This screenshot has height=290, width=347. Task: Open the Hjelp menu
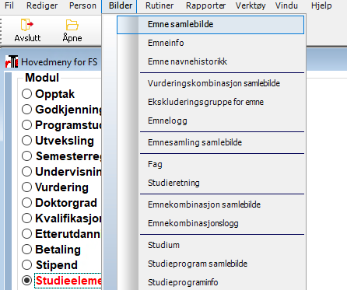click(x=321, y=5)
